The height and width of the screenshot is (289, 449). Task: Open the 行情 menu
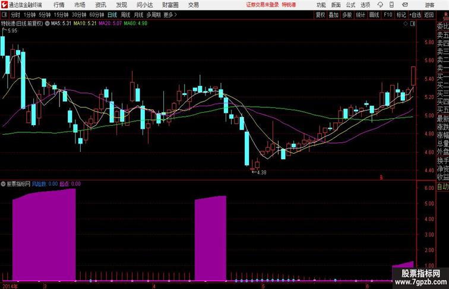[59, 5]
